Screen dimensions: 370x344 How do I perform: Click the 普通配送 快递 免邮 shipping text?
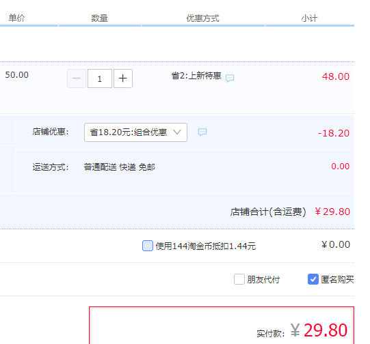pyautogui.click(x=120, y=167)
